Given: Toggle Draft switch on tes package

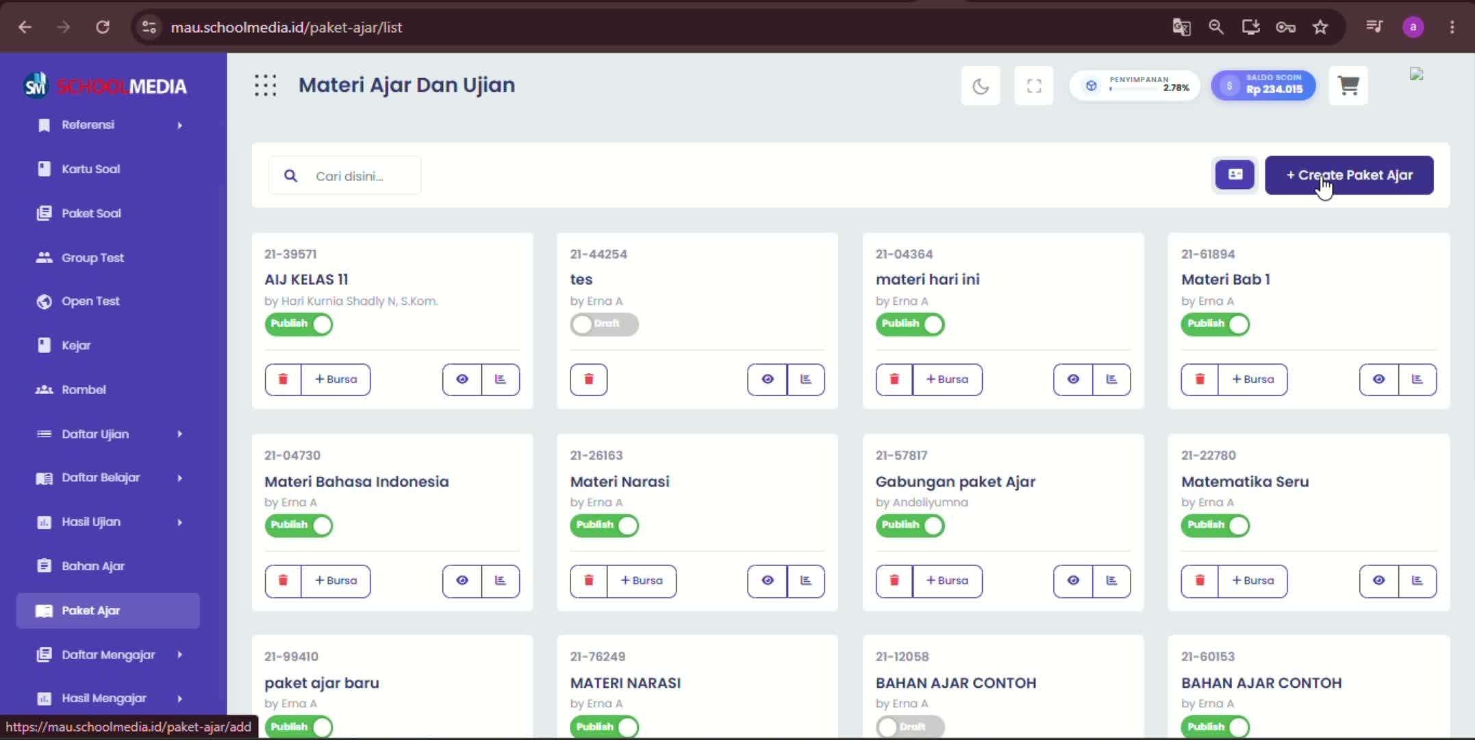Looking at the screenshot, I should tap(604, 324).
